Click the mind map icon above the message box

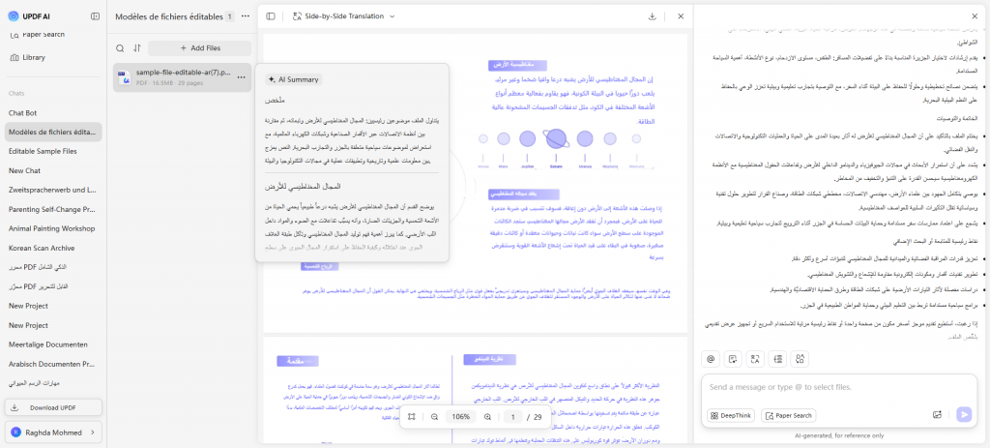coord(777,359)
